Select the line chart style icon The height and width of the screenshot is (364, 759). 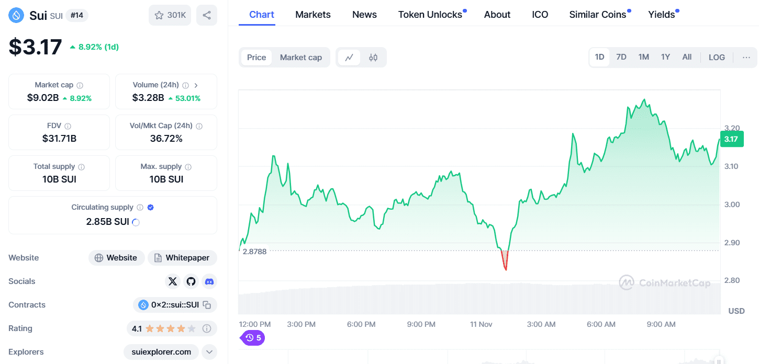(x=349, y=57)
